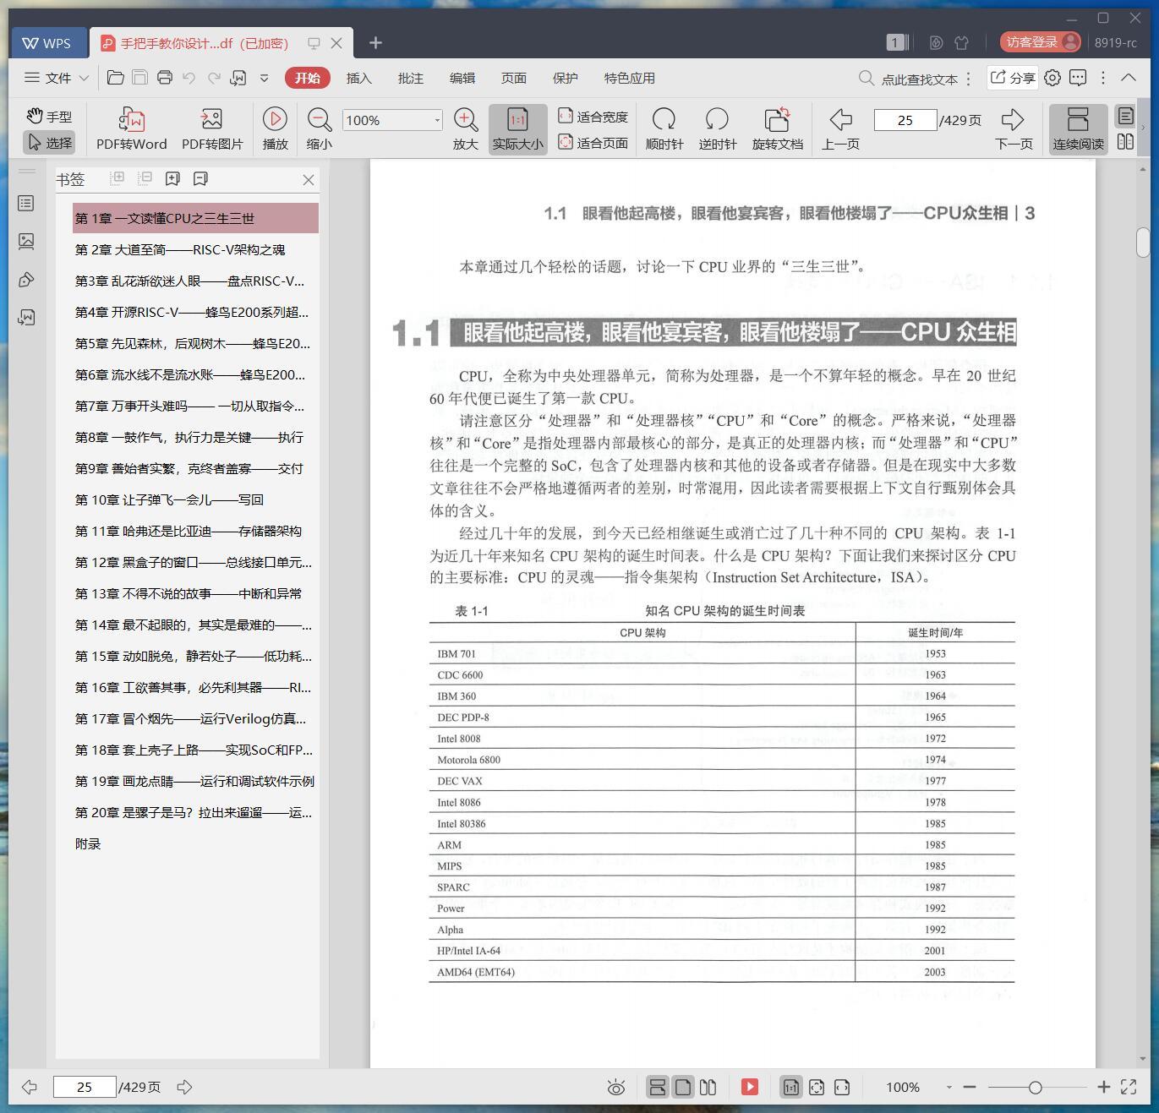Switch to 编辑 ribbon tab

click(462, 78)
